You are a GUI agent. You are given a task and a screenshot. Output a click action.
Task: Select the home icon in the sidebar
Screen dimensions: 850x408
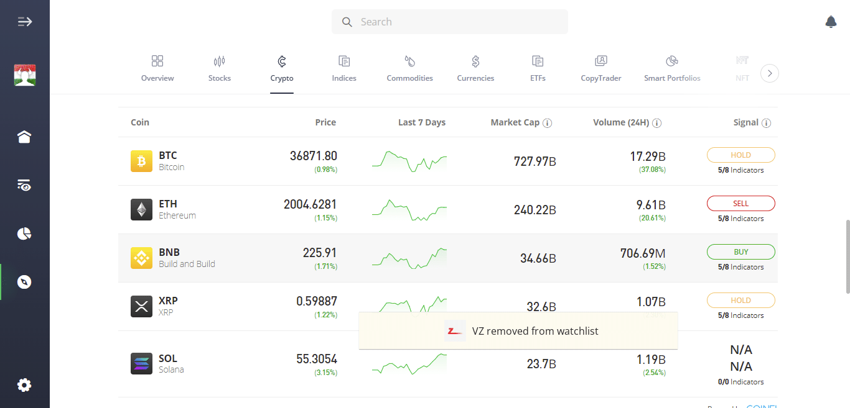click(24, 137)
